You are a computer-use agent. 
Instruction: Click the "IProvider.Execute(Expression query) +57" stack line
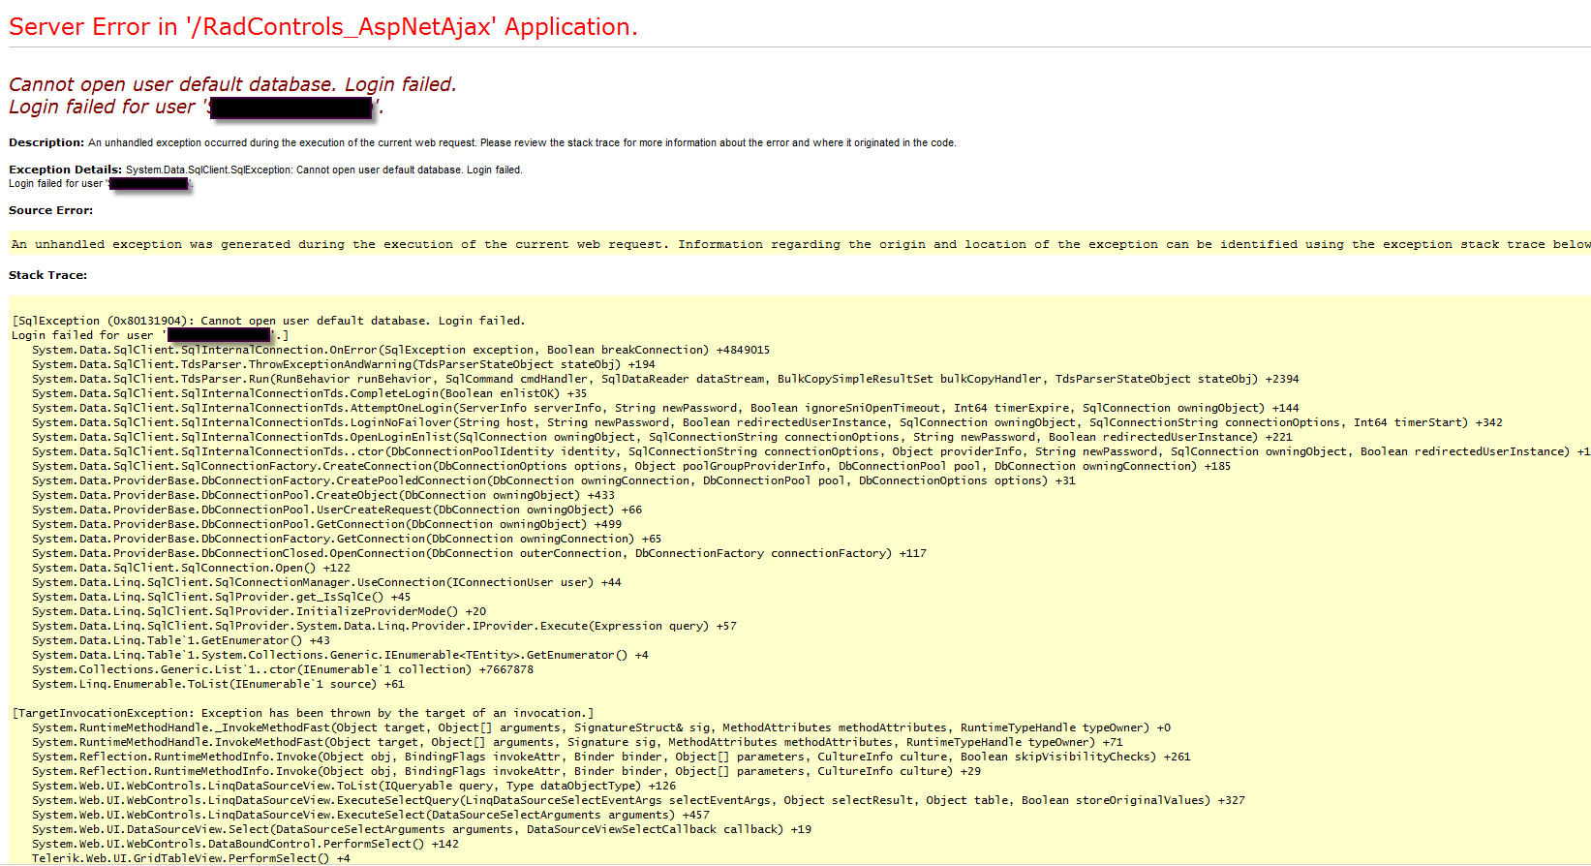point(384,626)
